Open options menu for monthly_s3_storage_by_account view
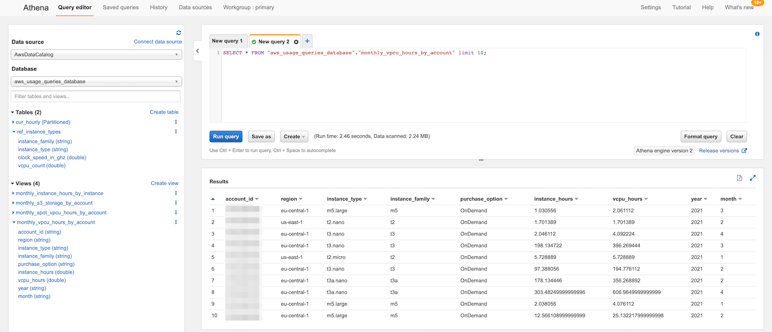Screen dimensions: 772x332 pos(176,203)
